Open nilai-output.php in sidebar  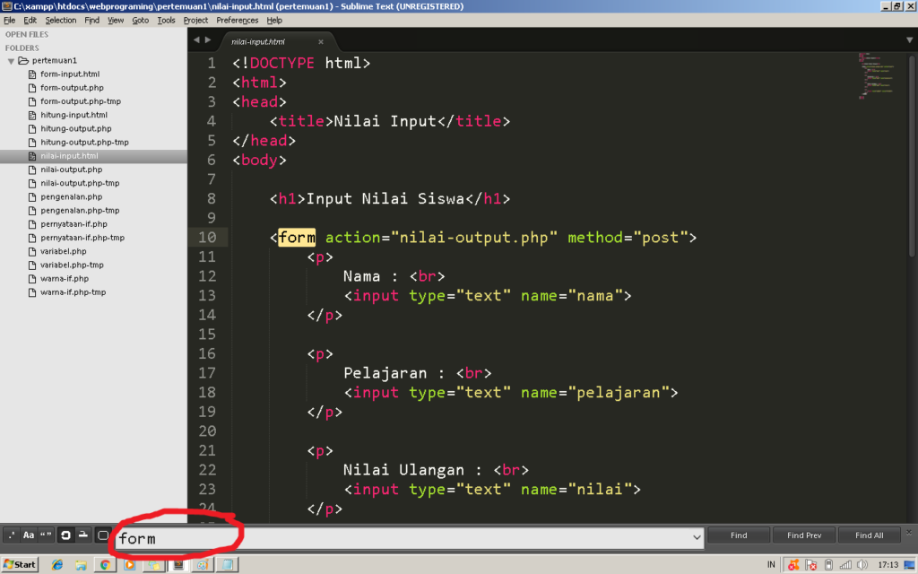[71, 170]
